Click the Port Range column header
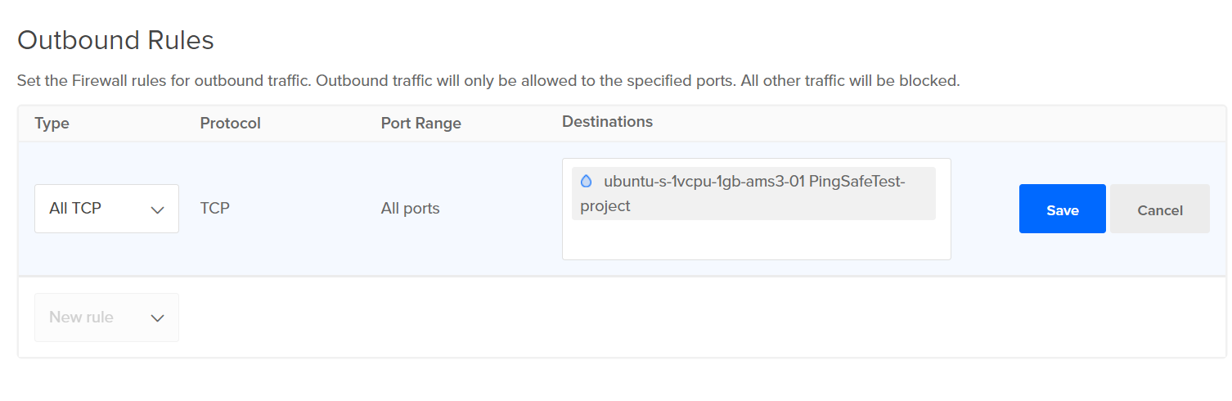This screenshot has width=1232, height=401. coord(420,124)
